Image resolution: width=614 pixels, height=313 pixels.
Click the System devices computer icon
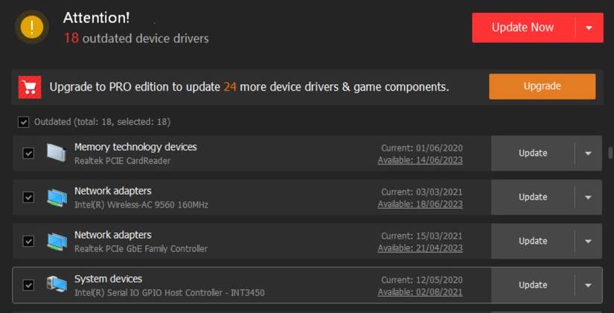pyautogui.click(x=57, y=285)
